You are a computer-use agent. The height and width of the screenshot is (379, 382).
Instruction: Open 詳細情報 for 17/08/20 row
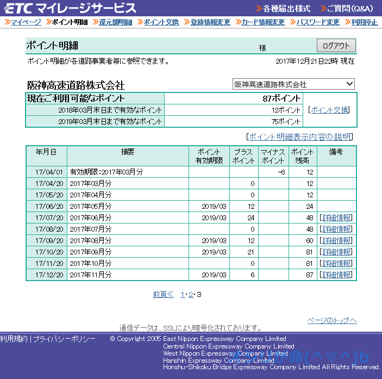click(x=336, y=229)
